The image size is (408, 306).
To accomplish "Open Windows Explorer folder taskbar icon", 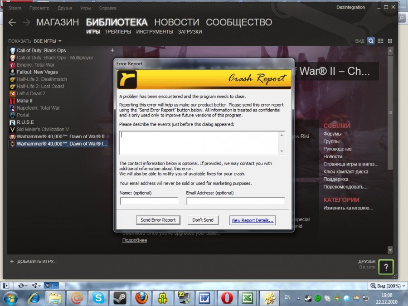I will (x=55, y=298).
